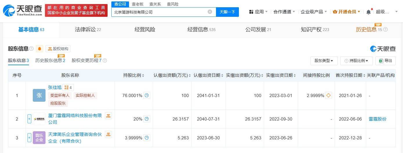The width and height of the screenshot is (403, 153).
Task: Click the 天眼一下 search button
Action: (227, 12)
